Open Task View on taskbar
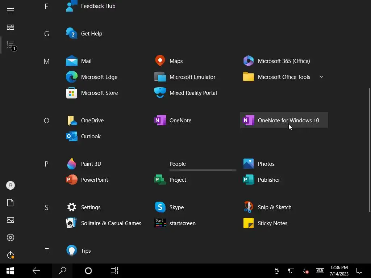Screen dimensions: 371x278 (x=114, y=271)
